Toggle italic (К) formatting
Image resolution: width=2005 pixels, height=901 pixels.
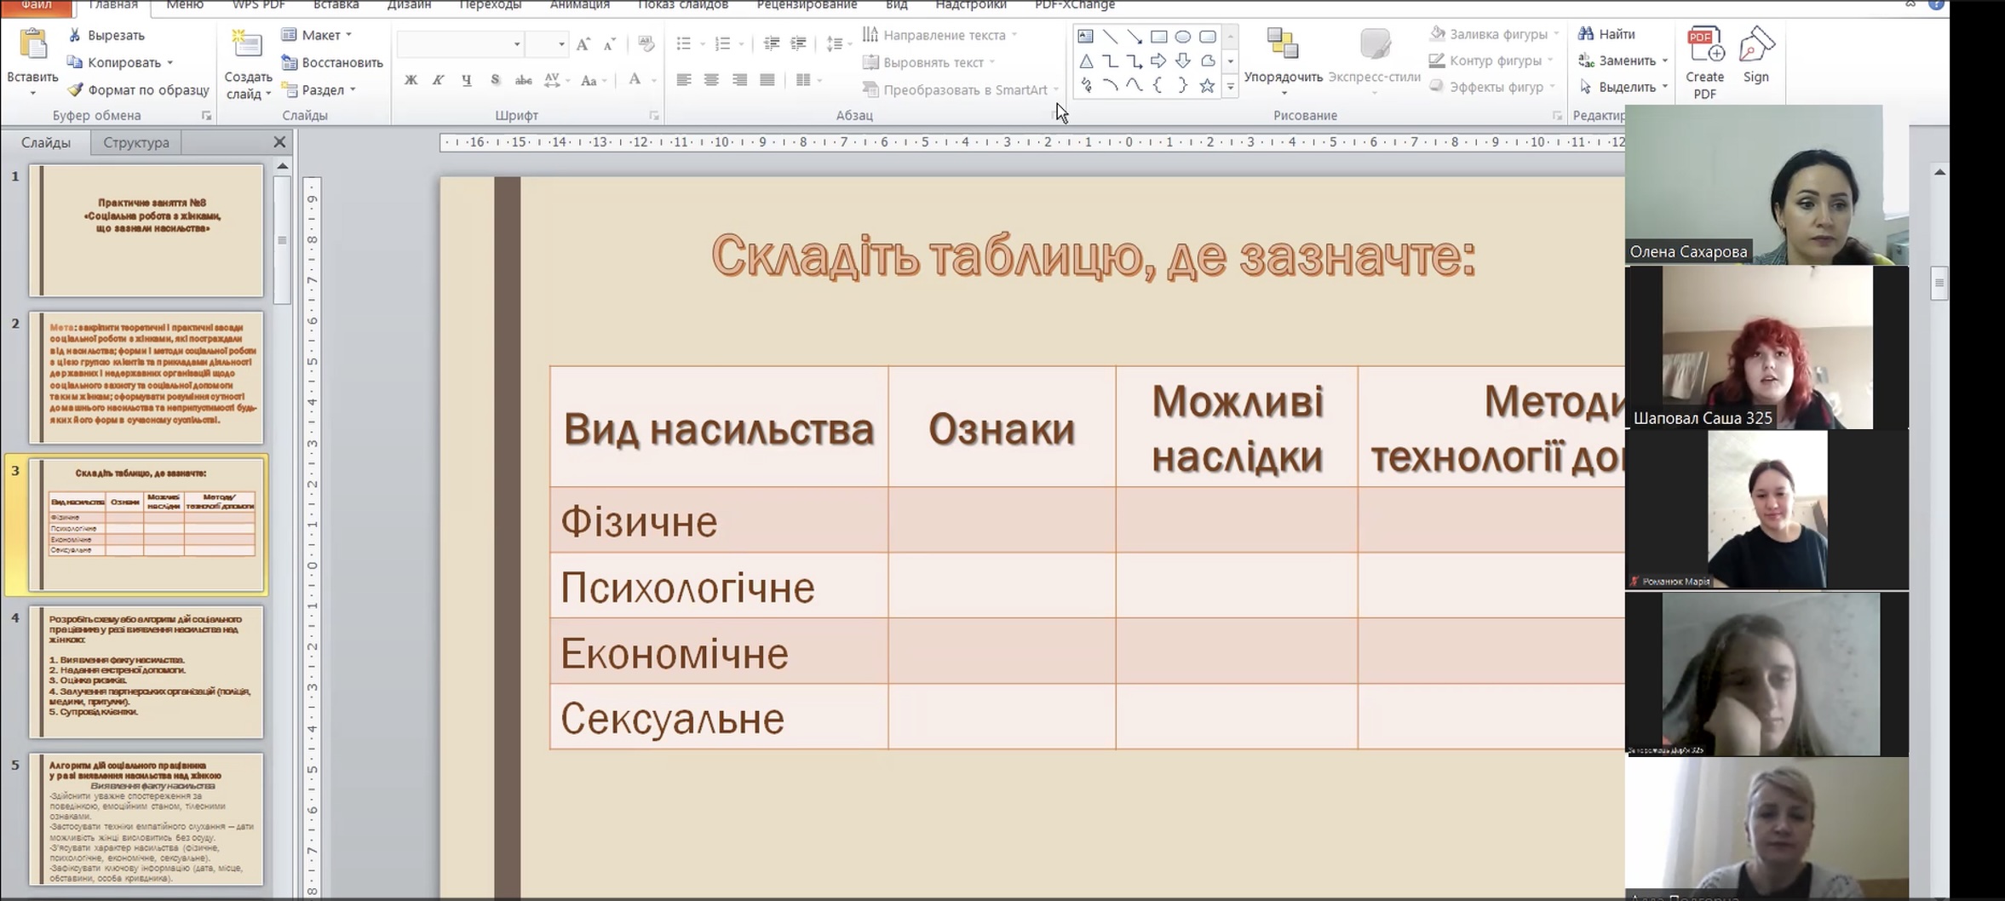(438, 80)
